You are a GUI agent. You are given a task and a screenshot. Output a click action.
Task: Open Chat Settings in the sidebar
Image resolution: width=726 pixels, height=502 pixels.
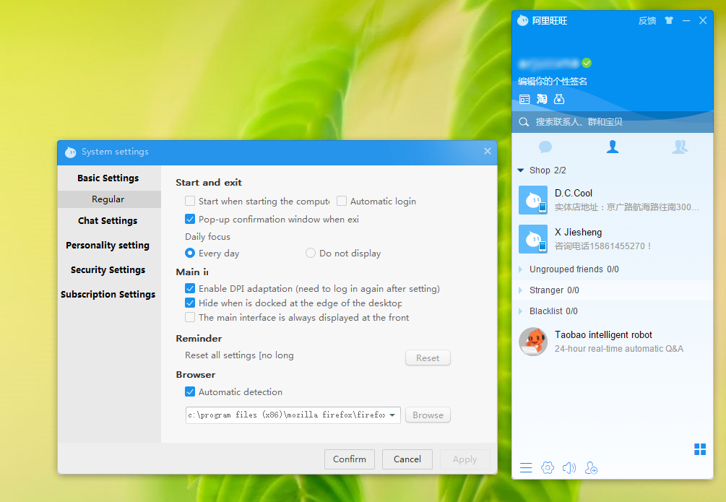[x=108, y=221]
